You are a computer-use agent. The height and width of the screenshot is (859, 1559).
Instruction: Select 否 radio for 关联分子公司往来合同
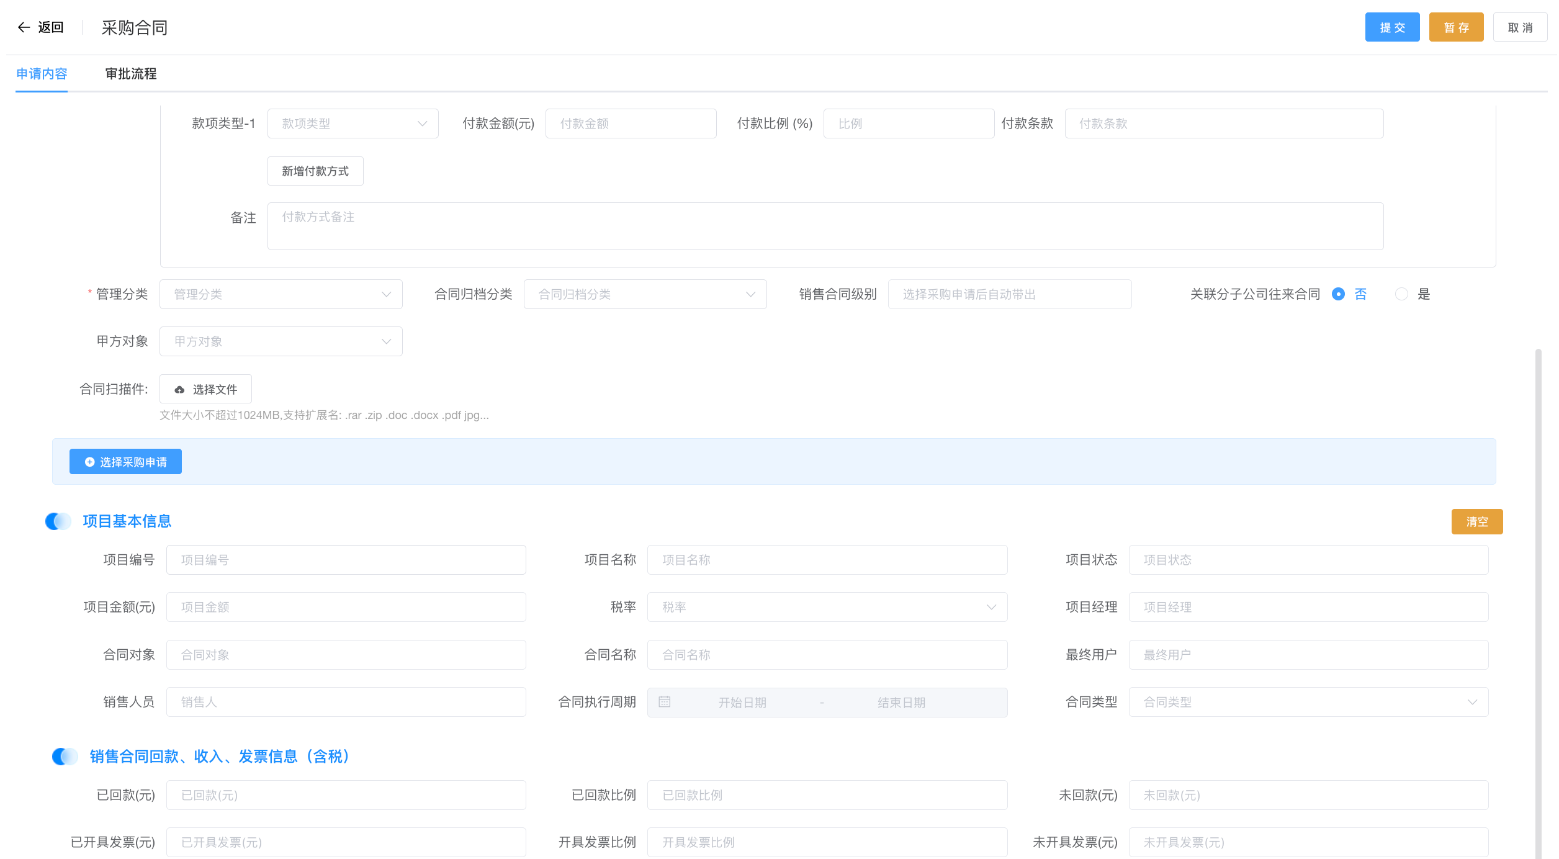point(1338,294)
